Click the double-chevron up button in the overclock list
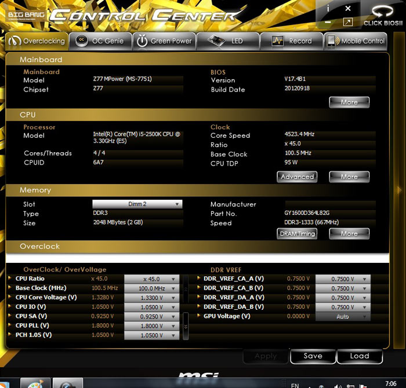 186,289
